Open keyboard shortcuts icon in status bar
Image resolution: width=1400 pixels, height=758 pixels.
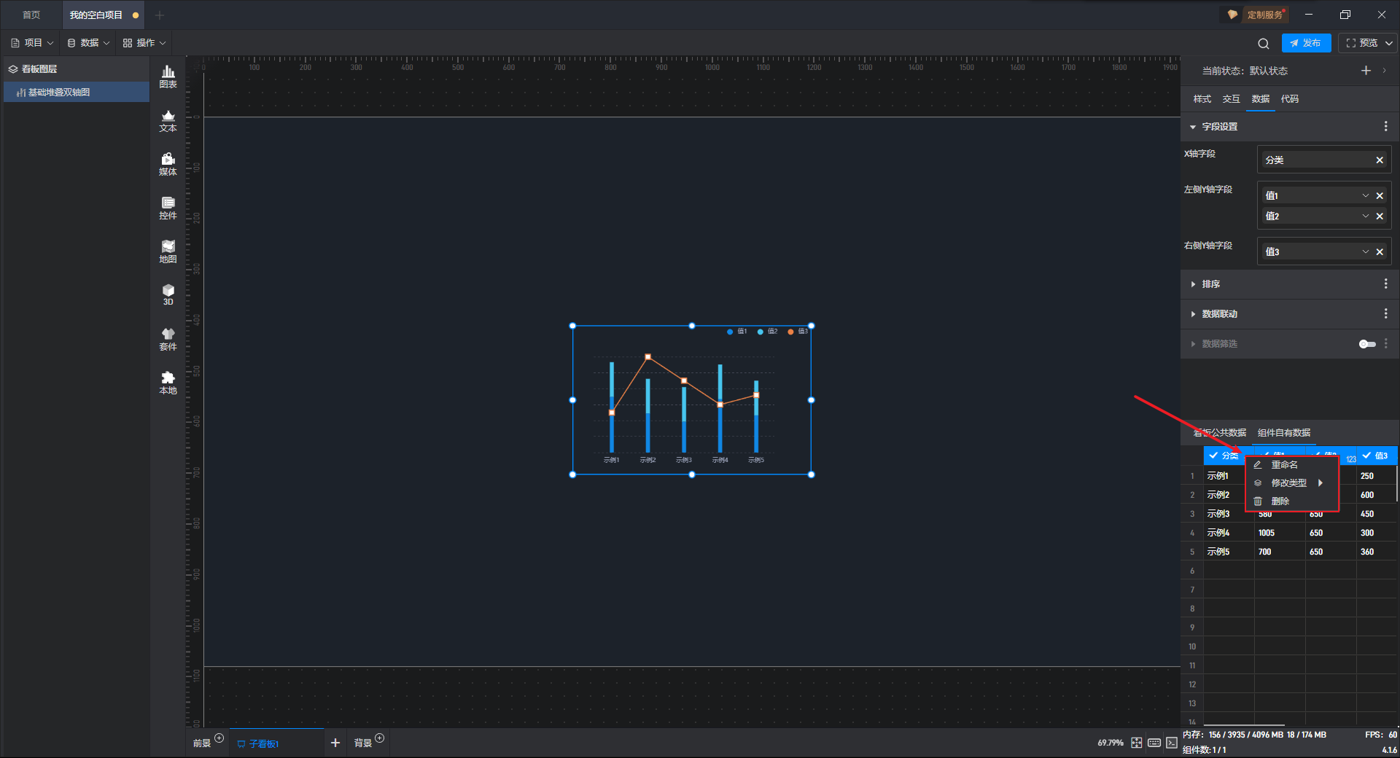point(1154,743)
